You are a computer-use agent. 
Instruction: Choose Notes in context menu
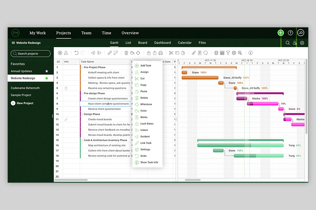point(144,117)
